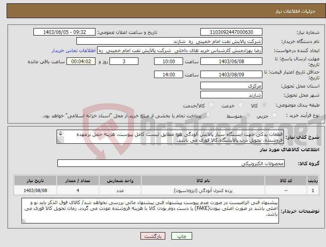This screenshot has width=326, height=247.
Task: Select the کالا radio button
Action: click(x=264, y=105)
